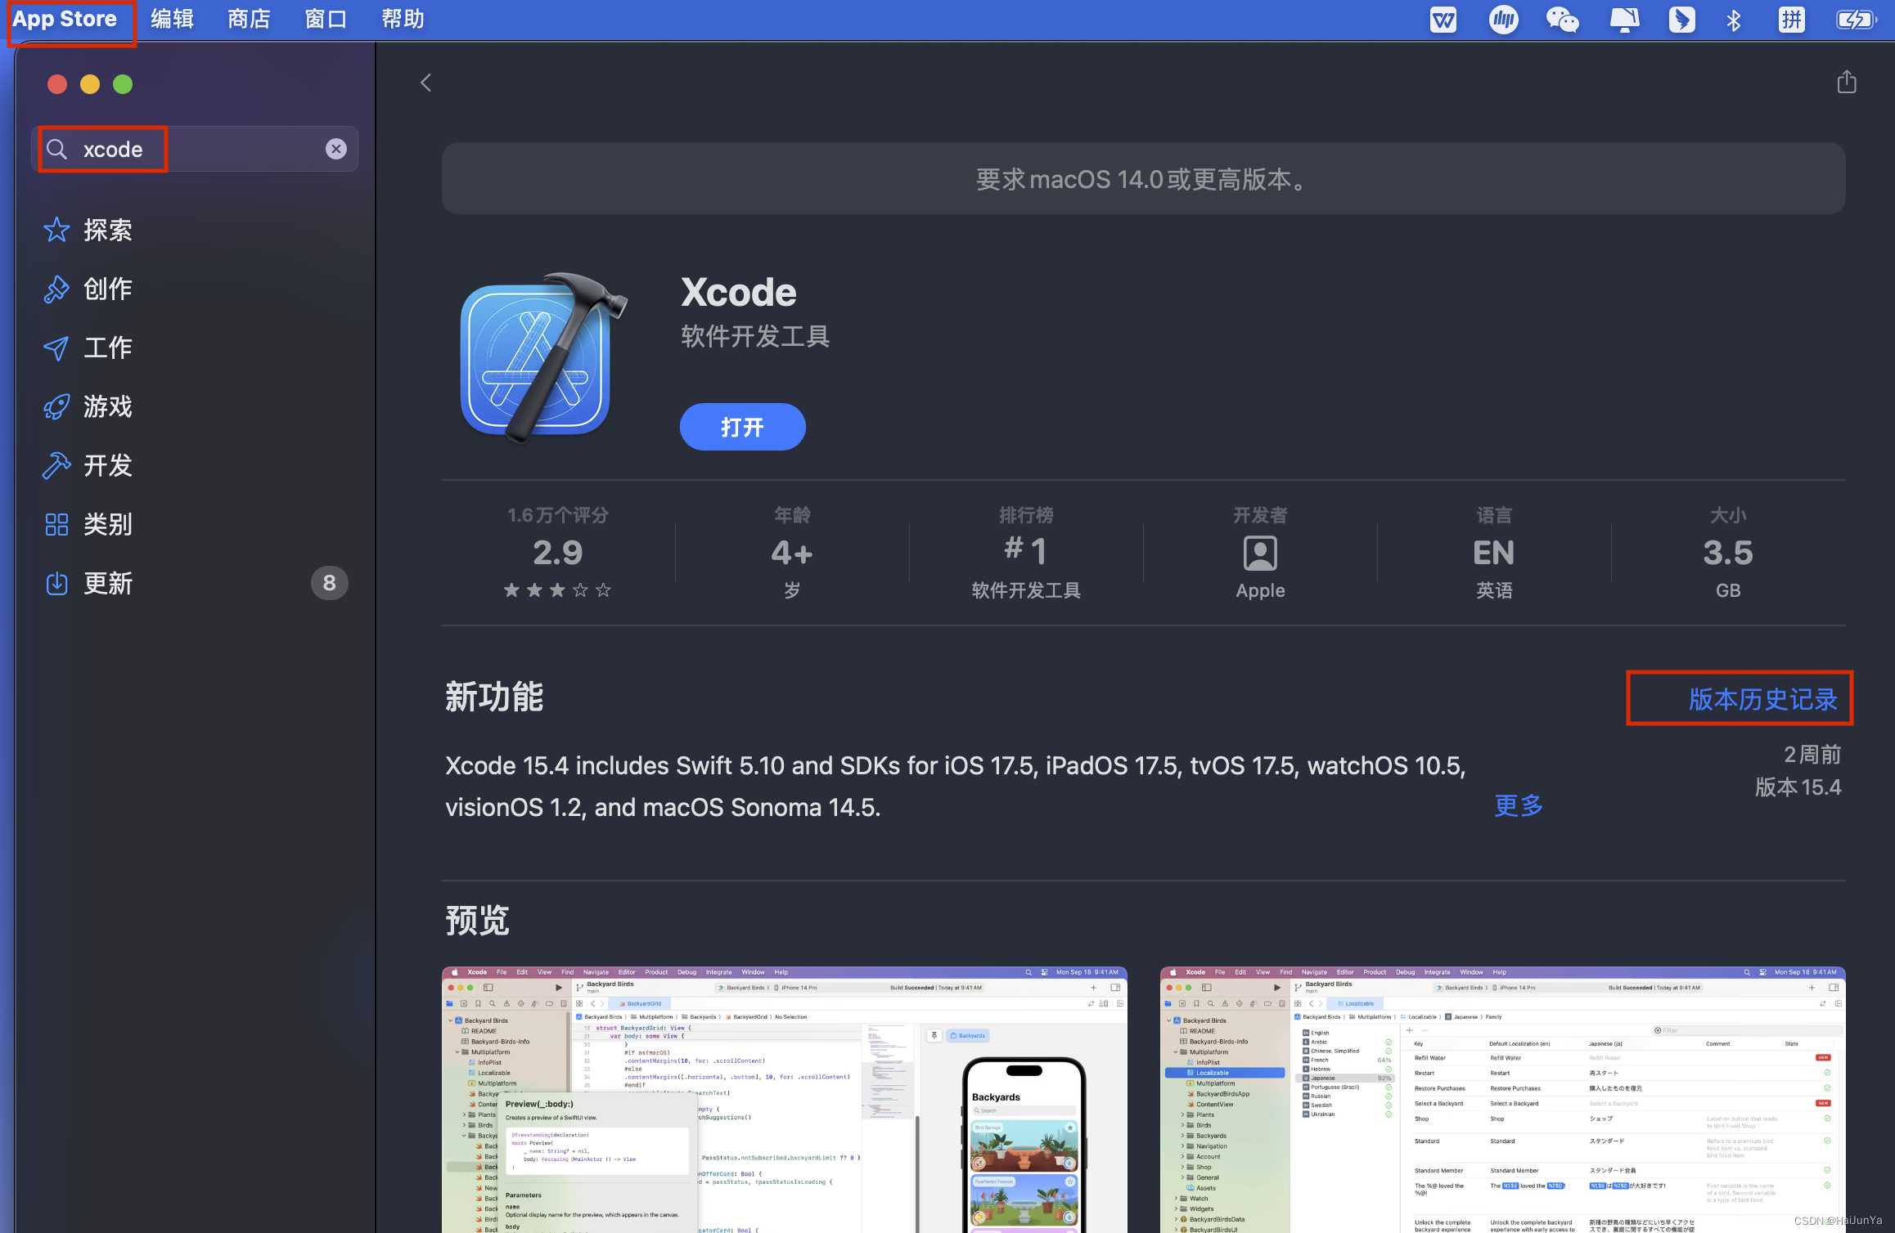The image size is (1895, 1233).
Task: Click the round waveform icon in menu bar
Action: [x=1503, y=20]
